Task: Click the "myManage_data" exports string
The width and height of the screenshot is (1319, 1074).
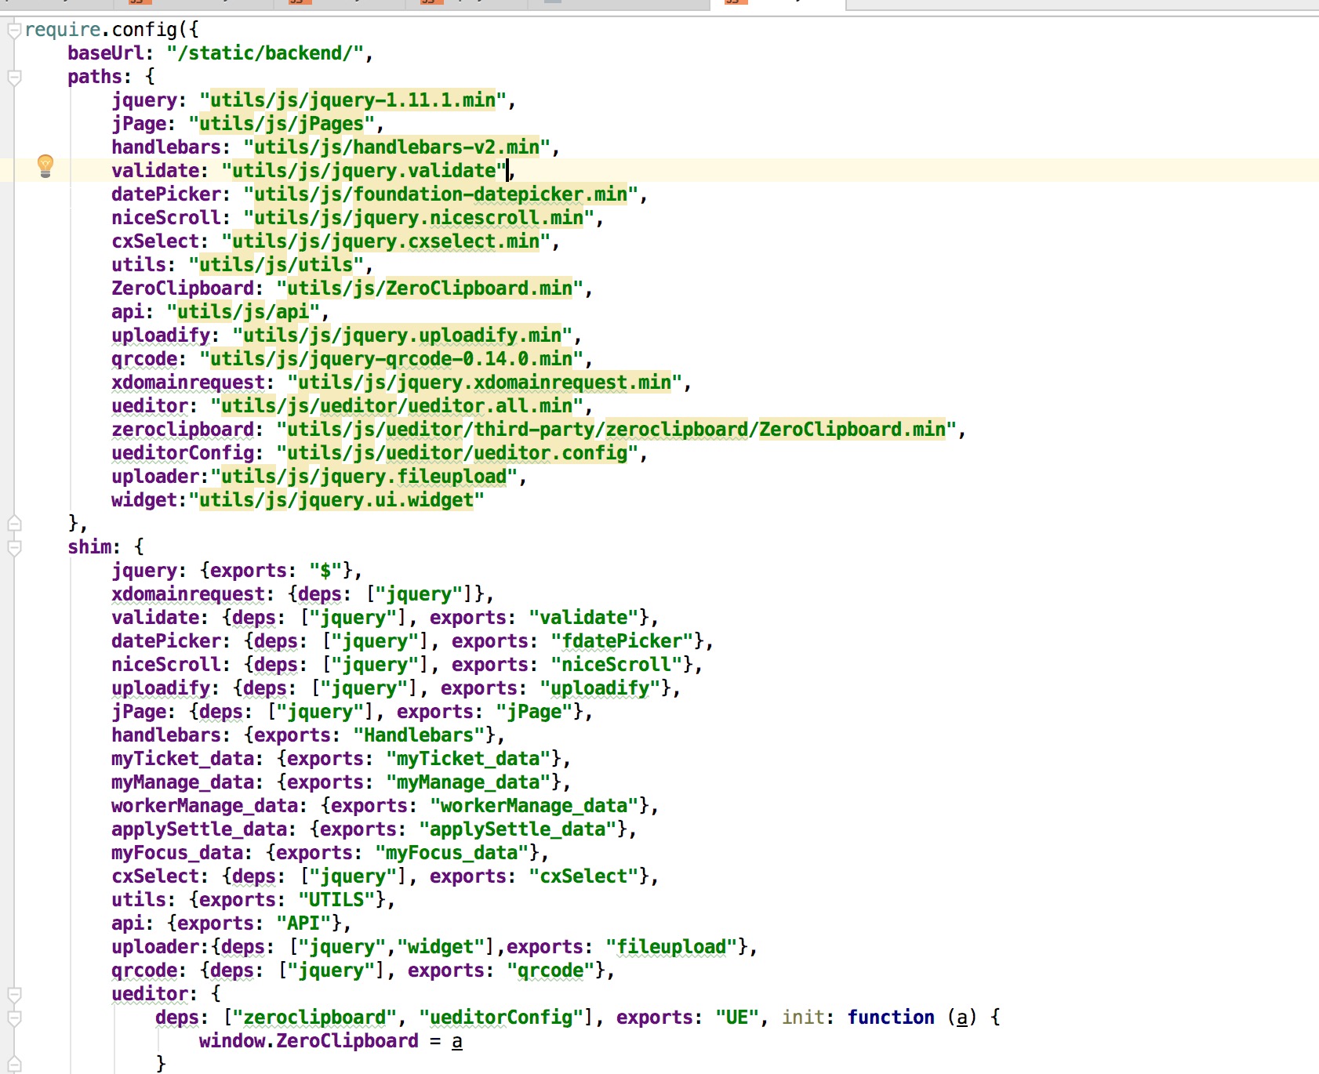Action: 468,782
